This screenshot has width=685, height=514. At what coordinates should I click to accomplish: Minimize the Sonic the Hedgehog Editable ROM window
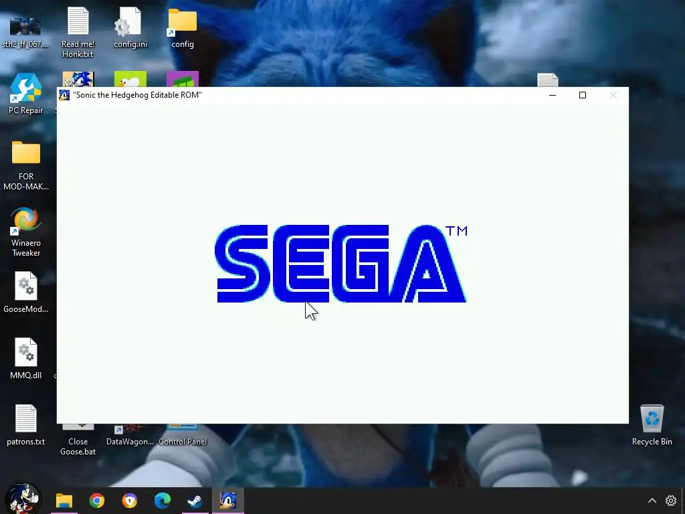point(552,95)
